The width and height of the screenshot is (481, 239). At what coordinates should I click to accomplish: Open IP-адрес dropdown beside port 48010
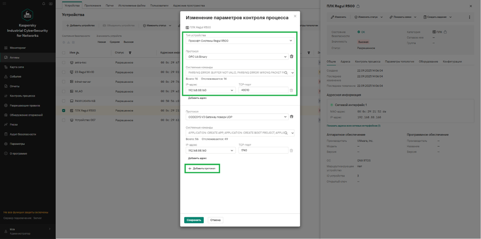tap(210, 90)
